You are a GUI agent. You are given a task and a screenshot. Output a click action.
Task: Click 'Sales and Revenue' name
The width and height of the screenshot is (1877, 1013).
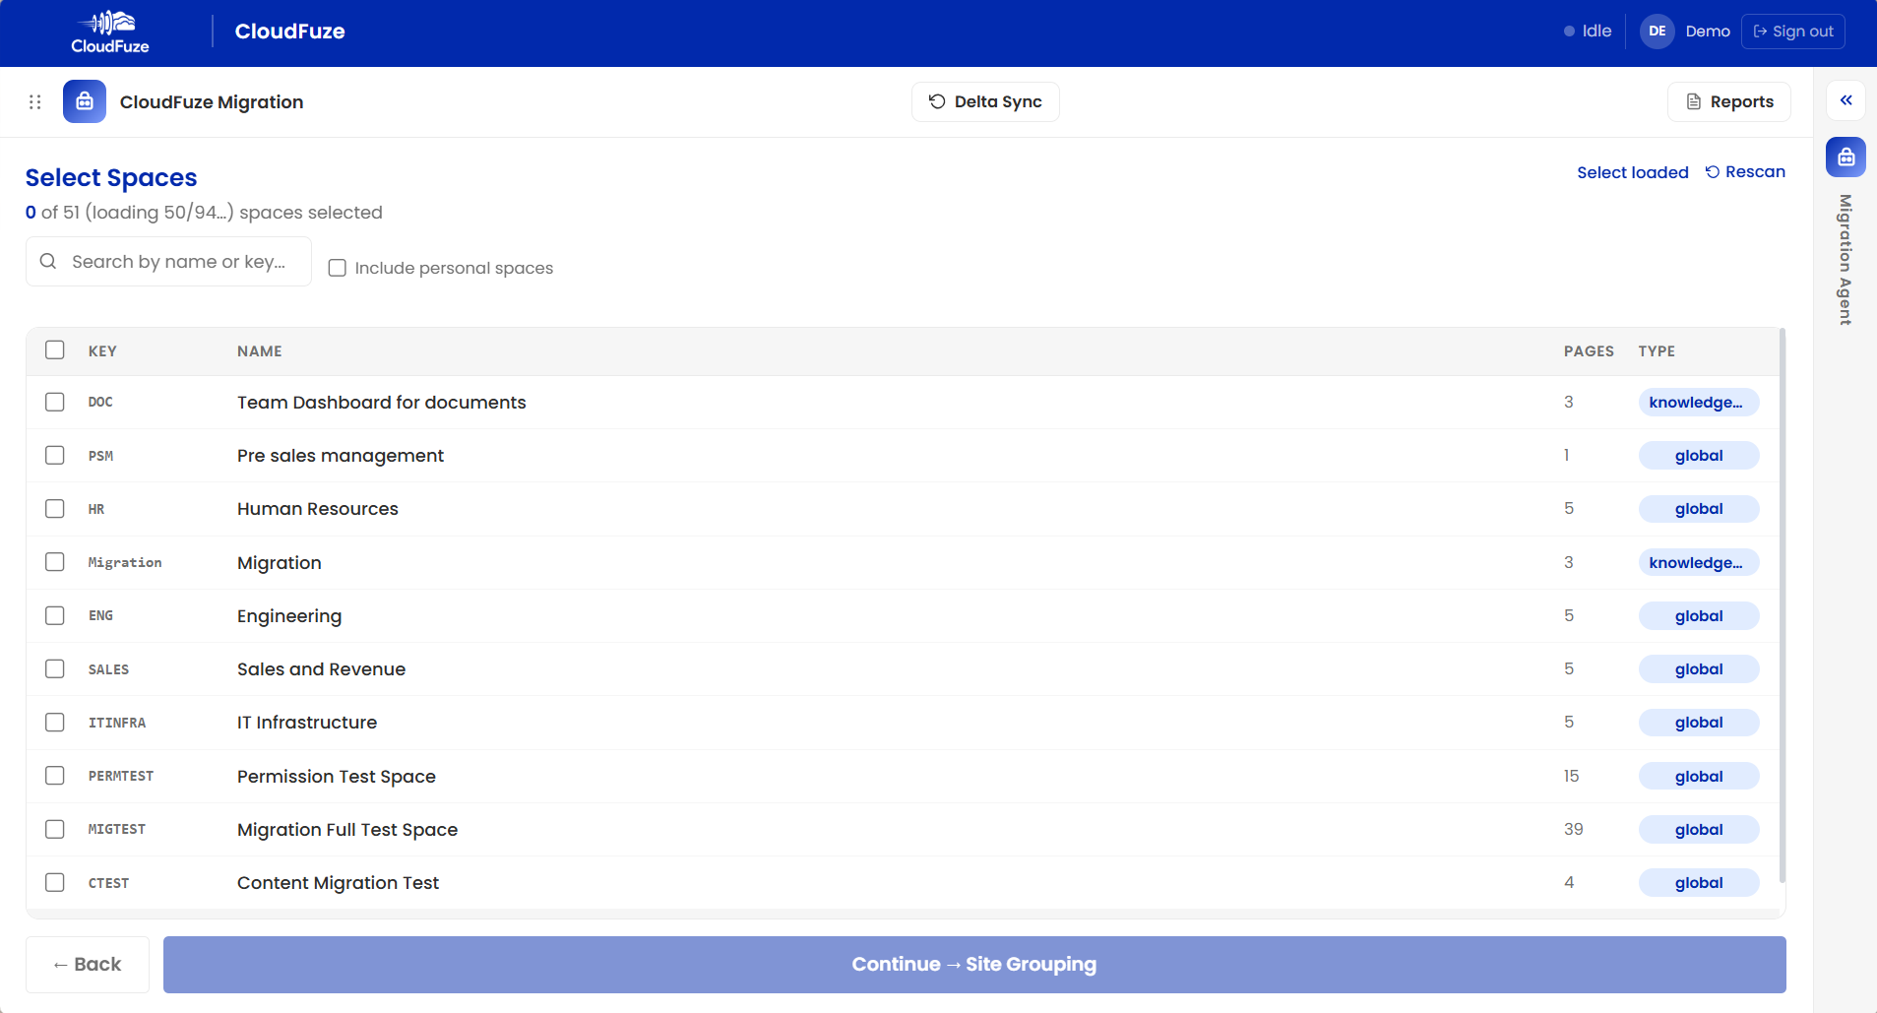pos(321,669)
